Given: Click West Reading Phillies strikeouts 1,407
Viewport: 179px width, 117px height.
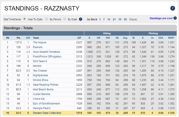Looking at the screenshot, I should 143,85.
